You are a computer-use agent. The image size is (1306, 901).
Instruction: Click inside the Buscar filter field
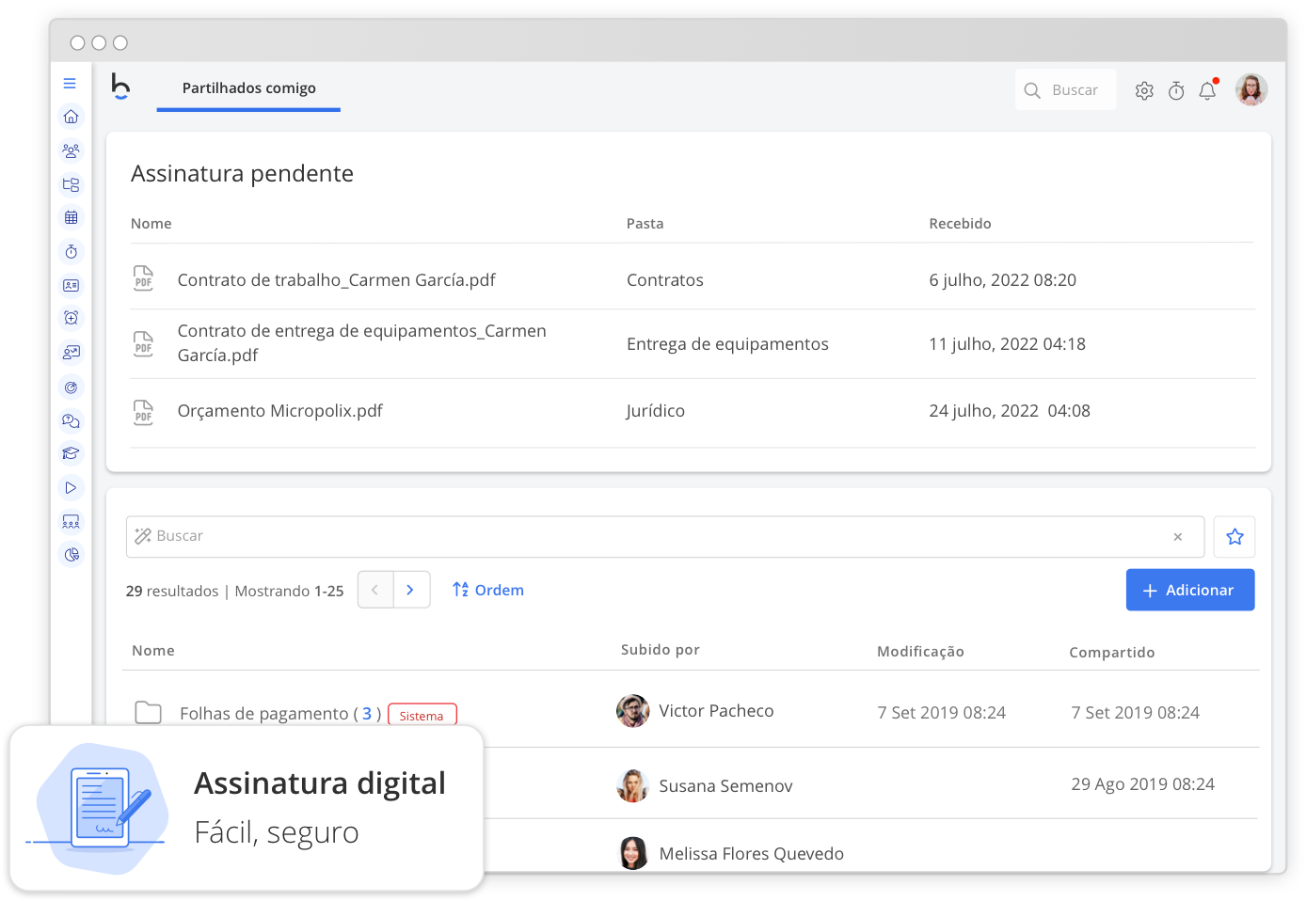376,536
